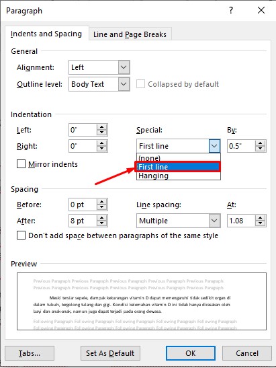This screenshot has height=368, width=276.
Task: Decrease Right indentation with down arrow
Action: coord(102,149)
